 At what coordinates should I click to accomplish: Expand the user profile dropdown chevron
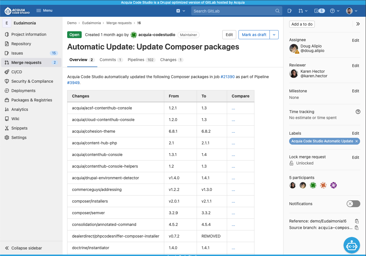(x=356, y=11)
